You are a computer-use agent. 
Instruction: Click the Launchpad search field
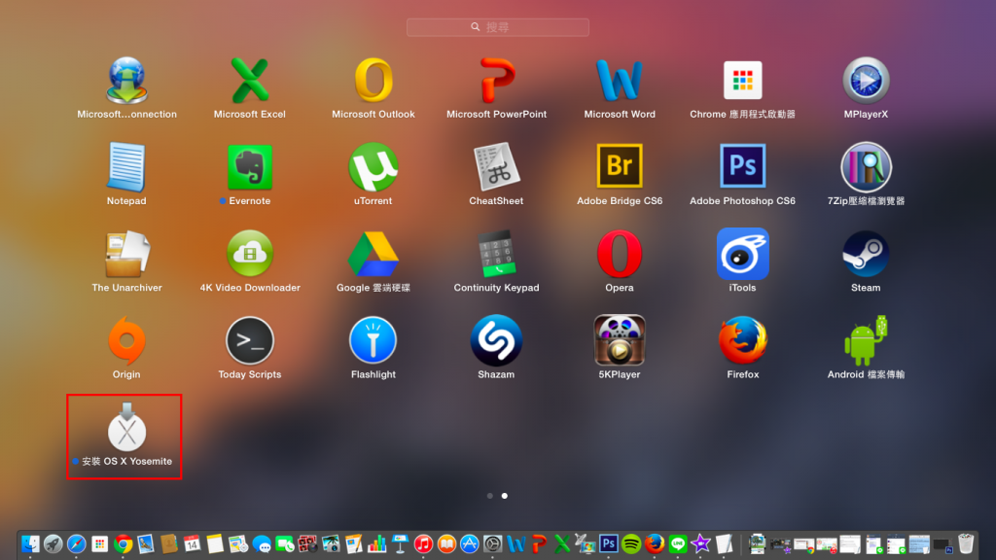tap(498, 26)
